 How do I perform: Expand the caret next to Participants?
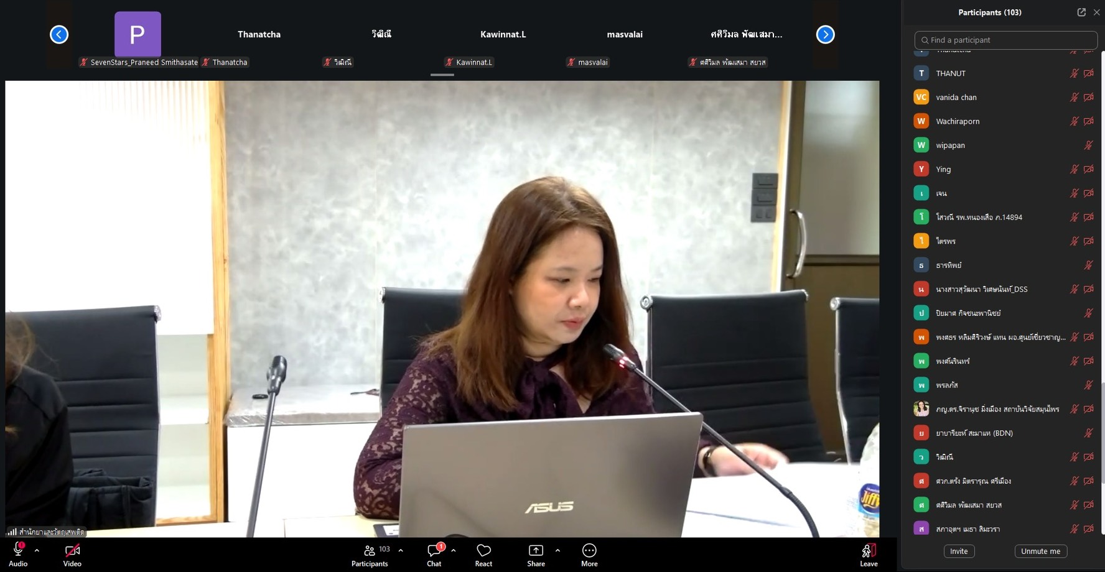click(401, 550)
